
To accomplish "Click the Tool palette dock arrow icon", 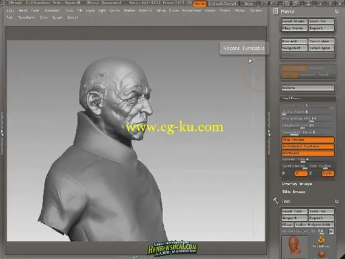I will (x=336, y=201).
